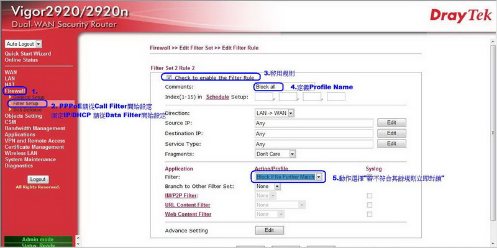Click the Logout button
The image size is (497, 248).
pyautogui.click(x=38, y=179)
